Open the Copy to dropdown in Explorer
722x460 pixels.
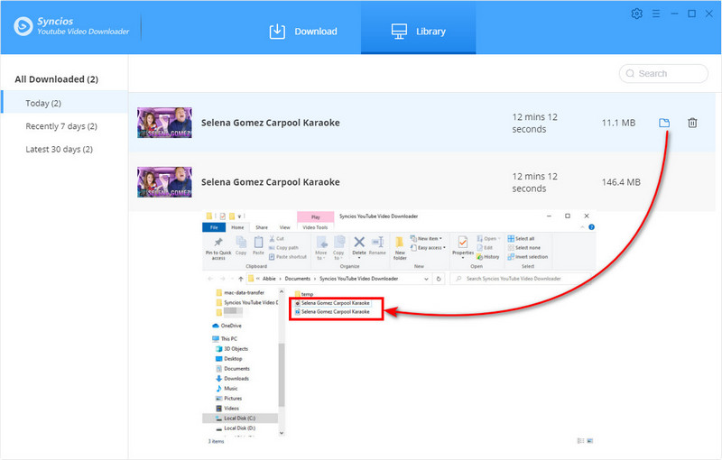click(338, 248)
